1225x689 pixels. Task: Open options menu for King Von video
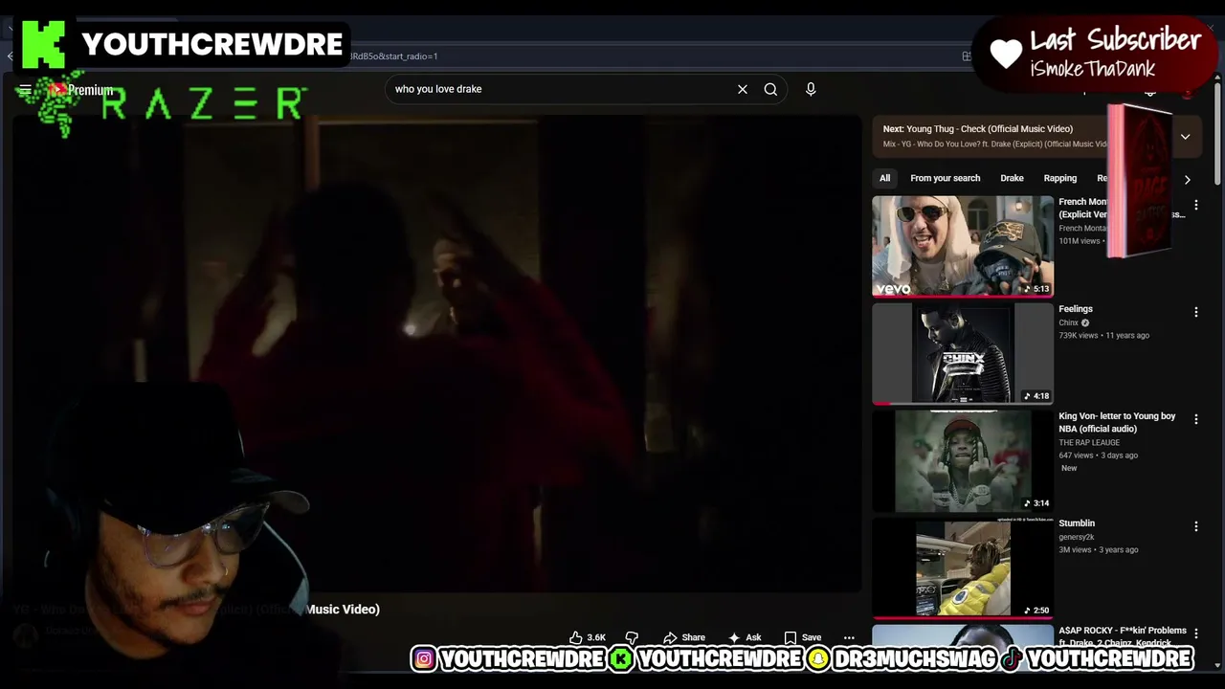click(1195, 419)
